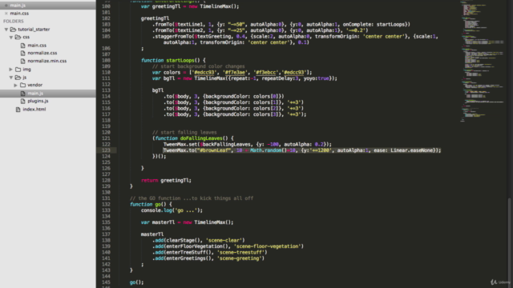Click the staggerFromTo method call

coord(173,37)
